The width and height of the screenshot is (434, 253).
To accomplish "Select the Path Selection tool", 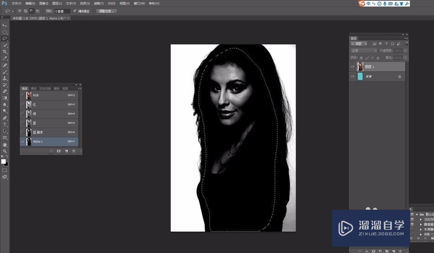I will tap(5, 131).
